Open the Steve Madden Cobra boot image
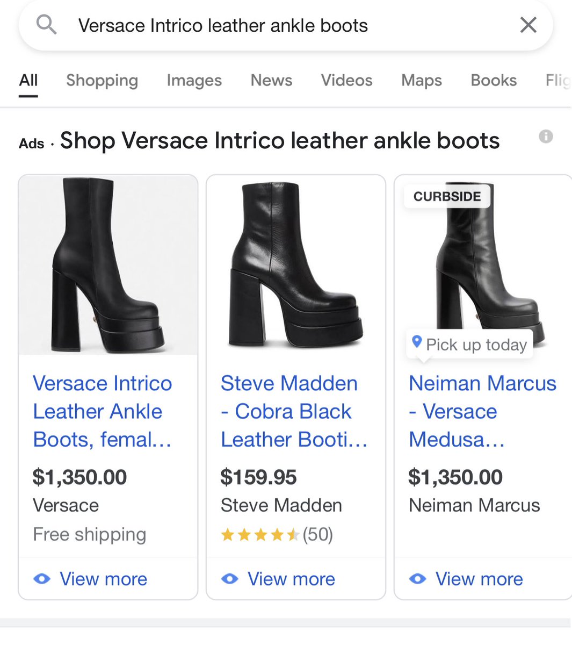Screen dimensions: 572x645 (x=296, y=265)
